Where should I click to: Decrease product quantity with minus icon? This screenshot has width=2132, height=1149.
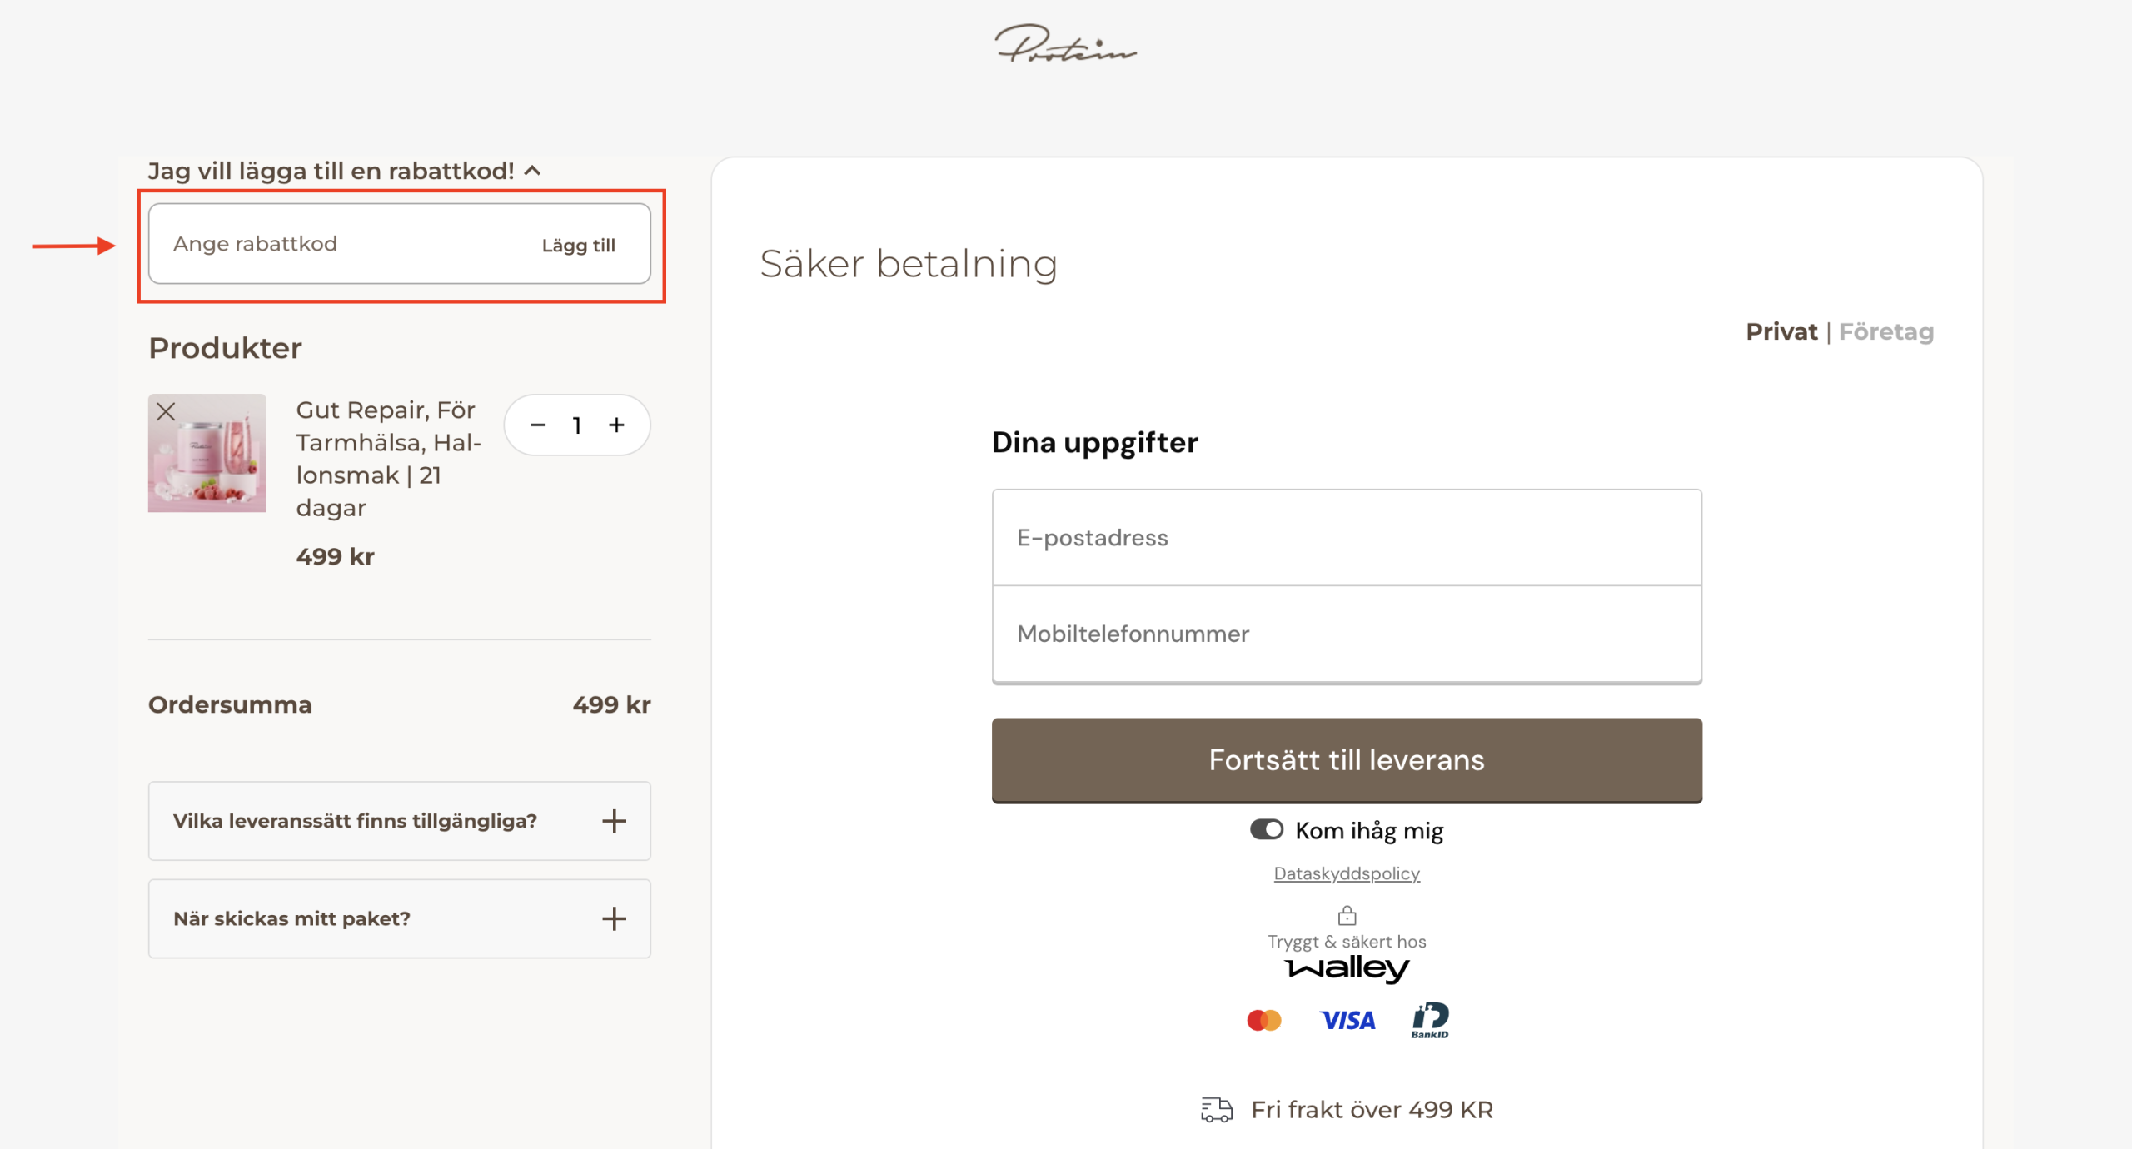[x=538, y=425]
